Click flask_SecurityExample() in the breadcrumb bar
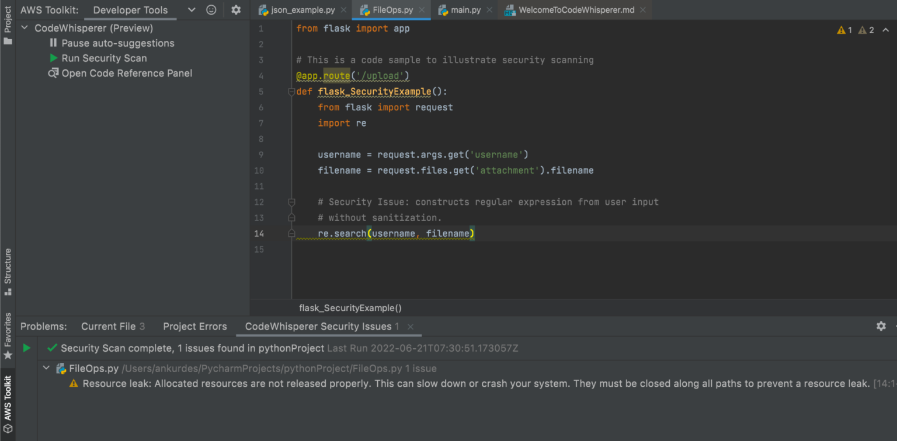This screenshot has width=897, height=441. pyautogui.click(x=350, y=307)
